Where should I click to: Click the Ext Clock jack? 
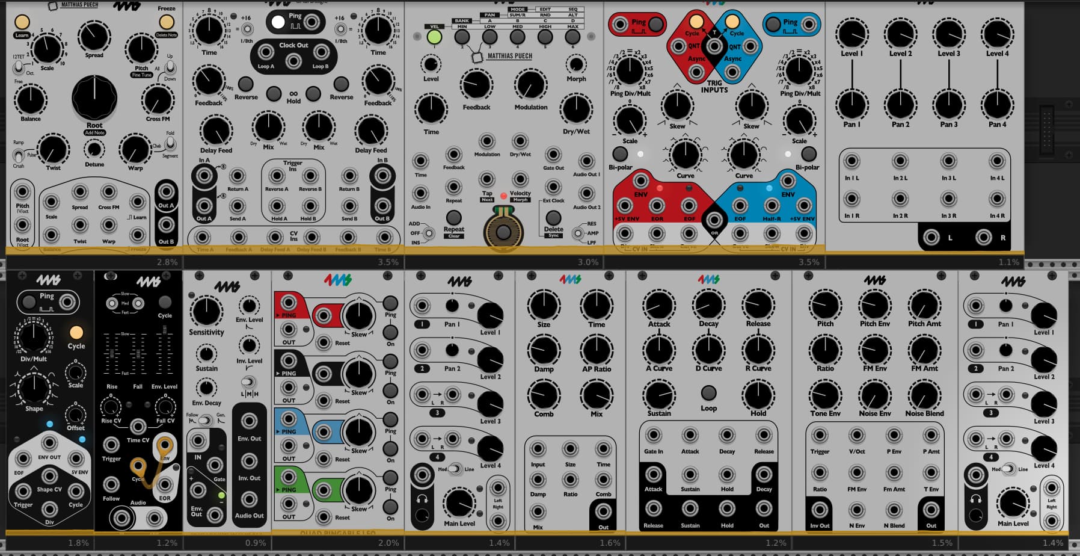[553, 188]
